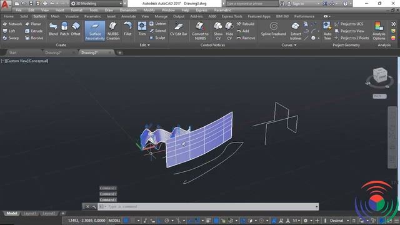Open the Solid ribbon tab
The height and width of the screenshot is (225, 400).
coord(24,16)
